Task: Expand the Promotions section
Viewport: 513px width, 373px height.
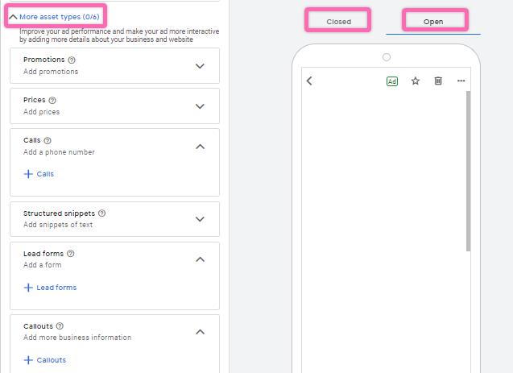Action: [201, 66]
